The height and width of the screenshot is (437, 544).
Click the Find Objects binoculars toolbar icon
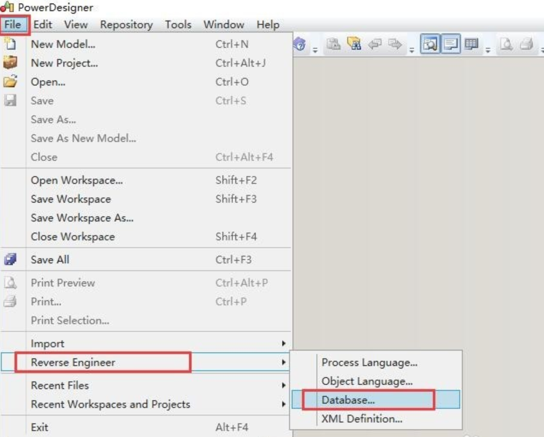click(354, 44)
